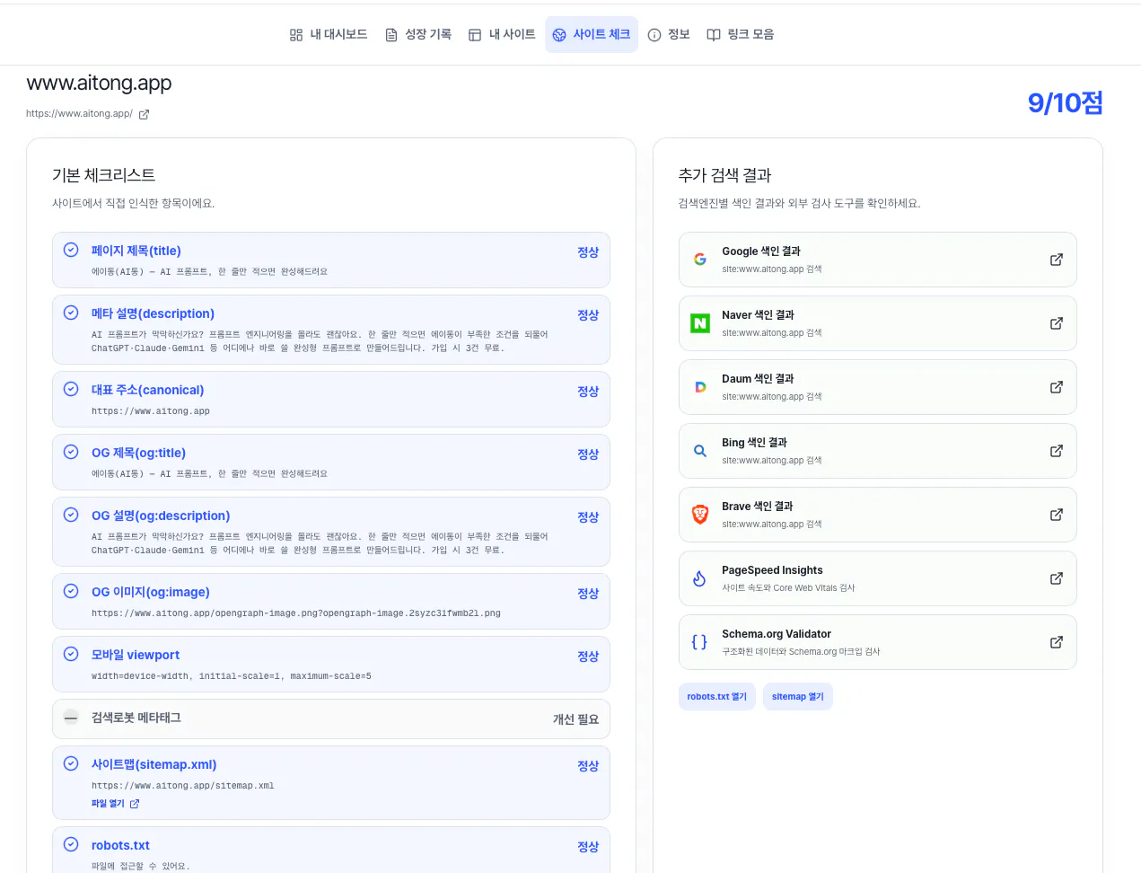1141x873 pixels.
Task: Open the Naver 색인 결과 card
Action: (878, 323)
